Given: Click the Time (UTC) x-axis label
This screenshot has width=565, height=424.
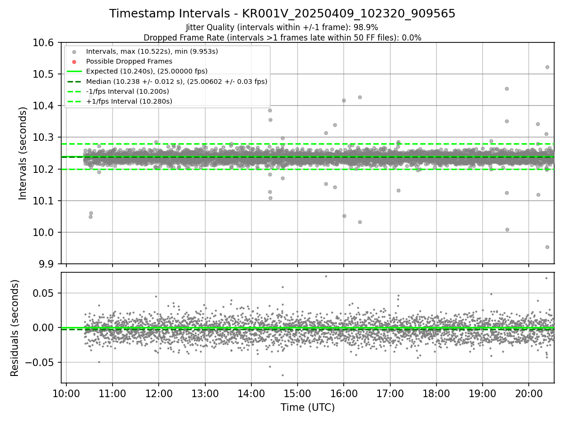Looking at the screenshot, I should coord(307,408).
